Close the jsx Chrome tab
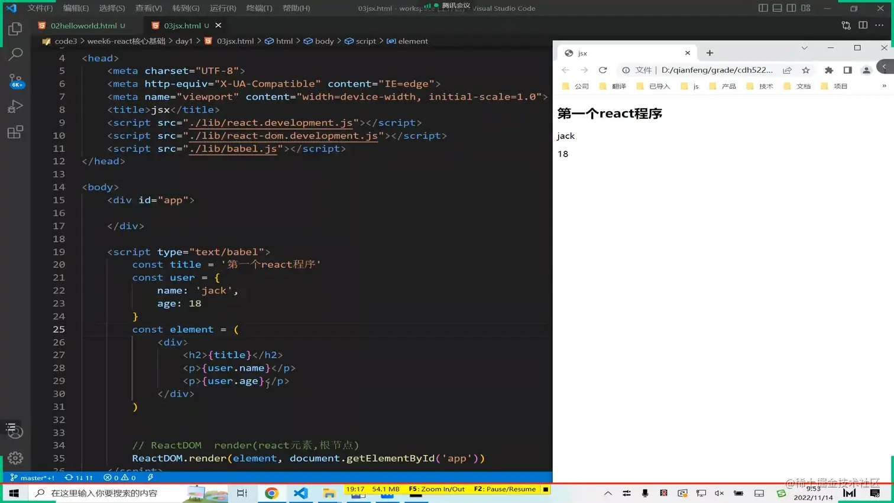This screenshot has height=503, width=894. pyautogui.click(x=688, y=53)
